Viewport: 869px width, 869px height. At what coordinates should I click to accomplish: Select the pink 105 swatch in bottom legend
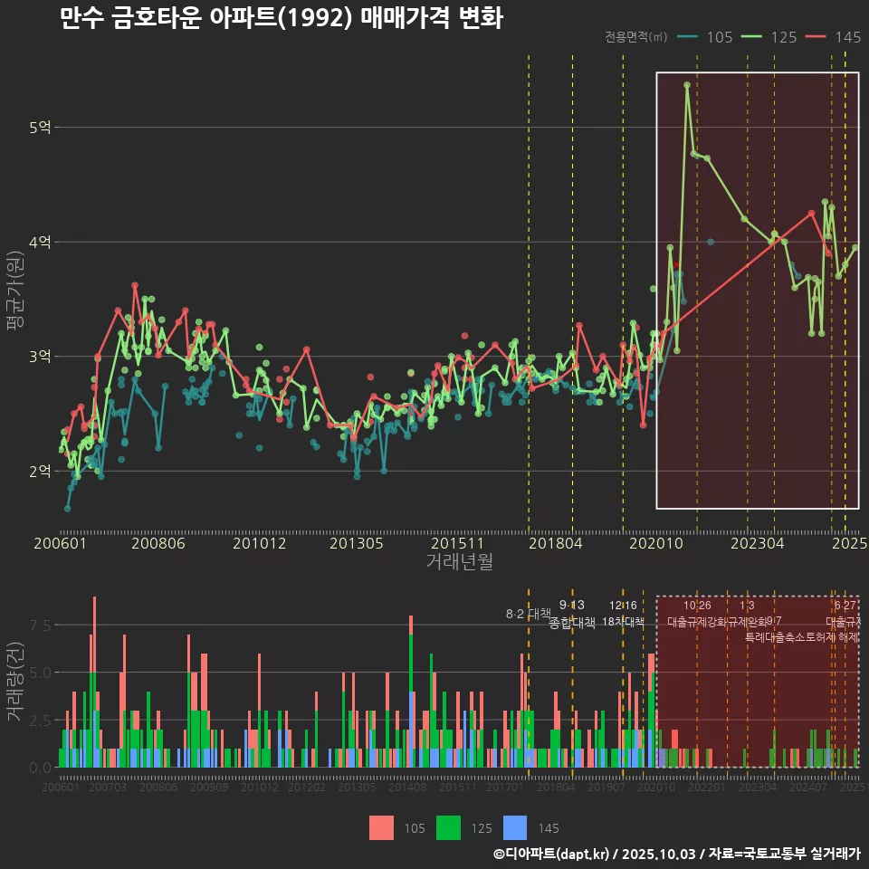tap(381, 827)
